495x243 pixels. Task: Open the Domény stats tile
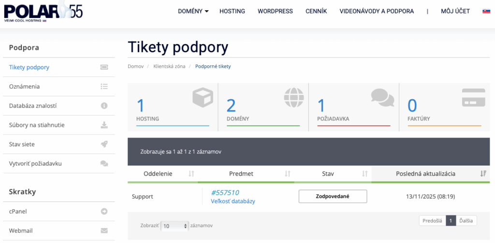[x=263, y=107]
